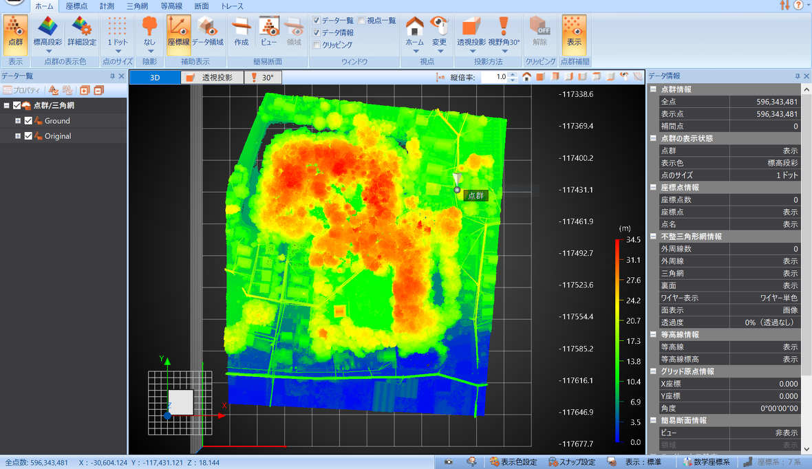
Task: Select the データ領域 data area icon
Action: point(207,32)
